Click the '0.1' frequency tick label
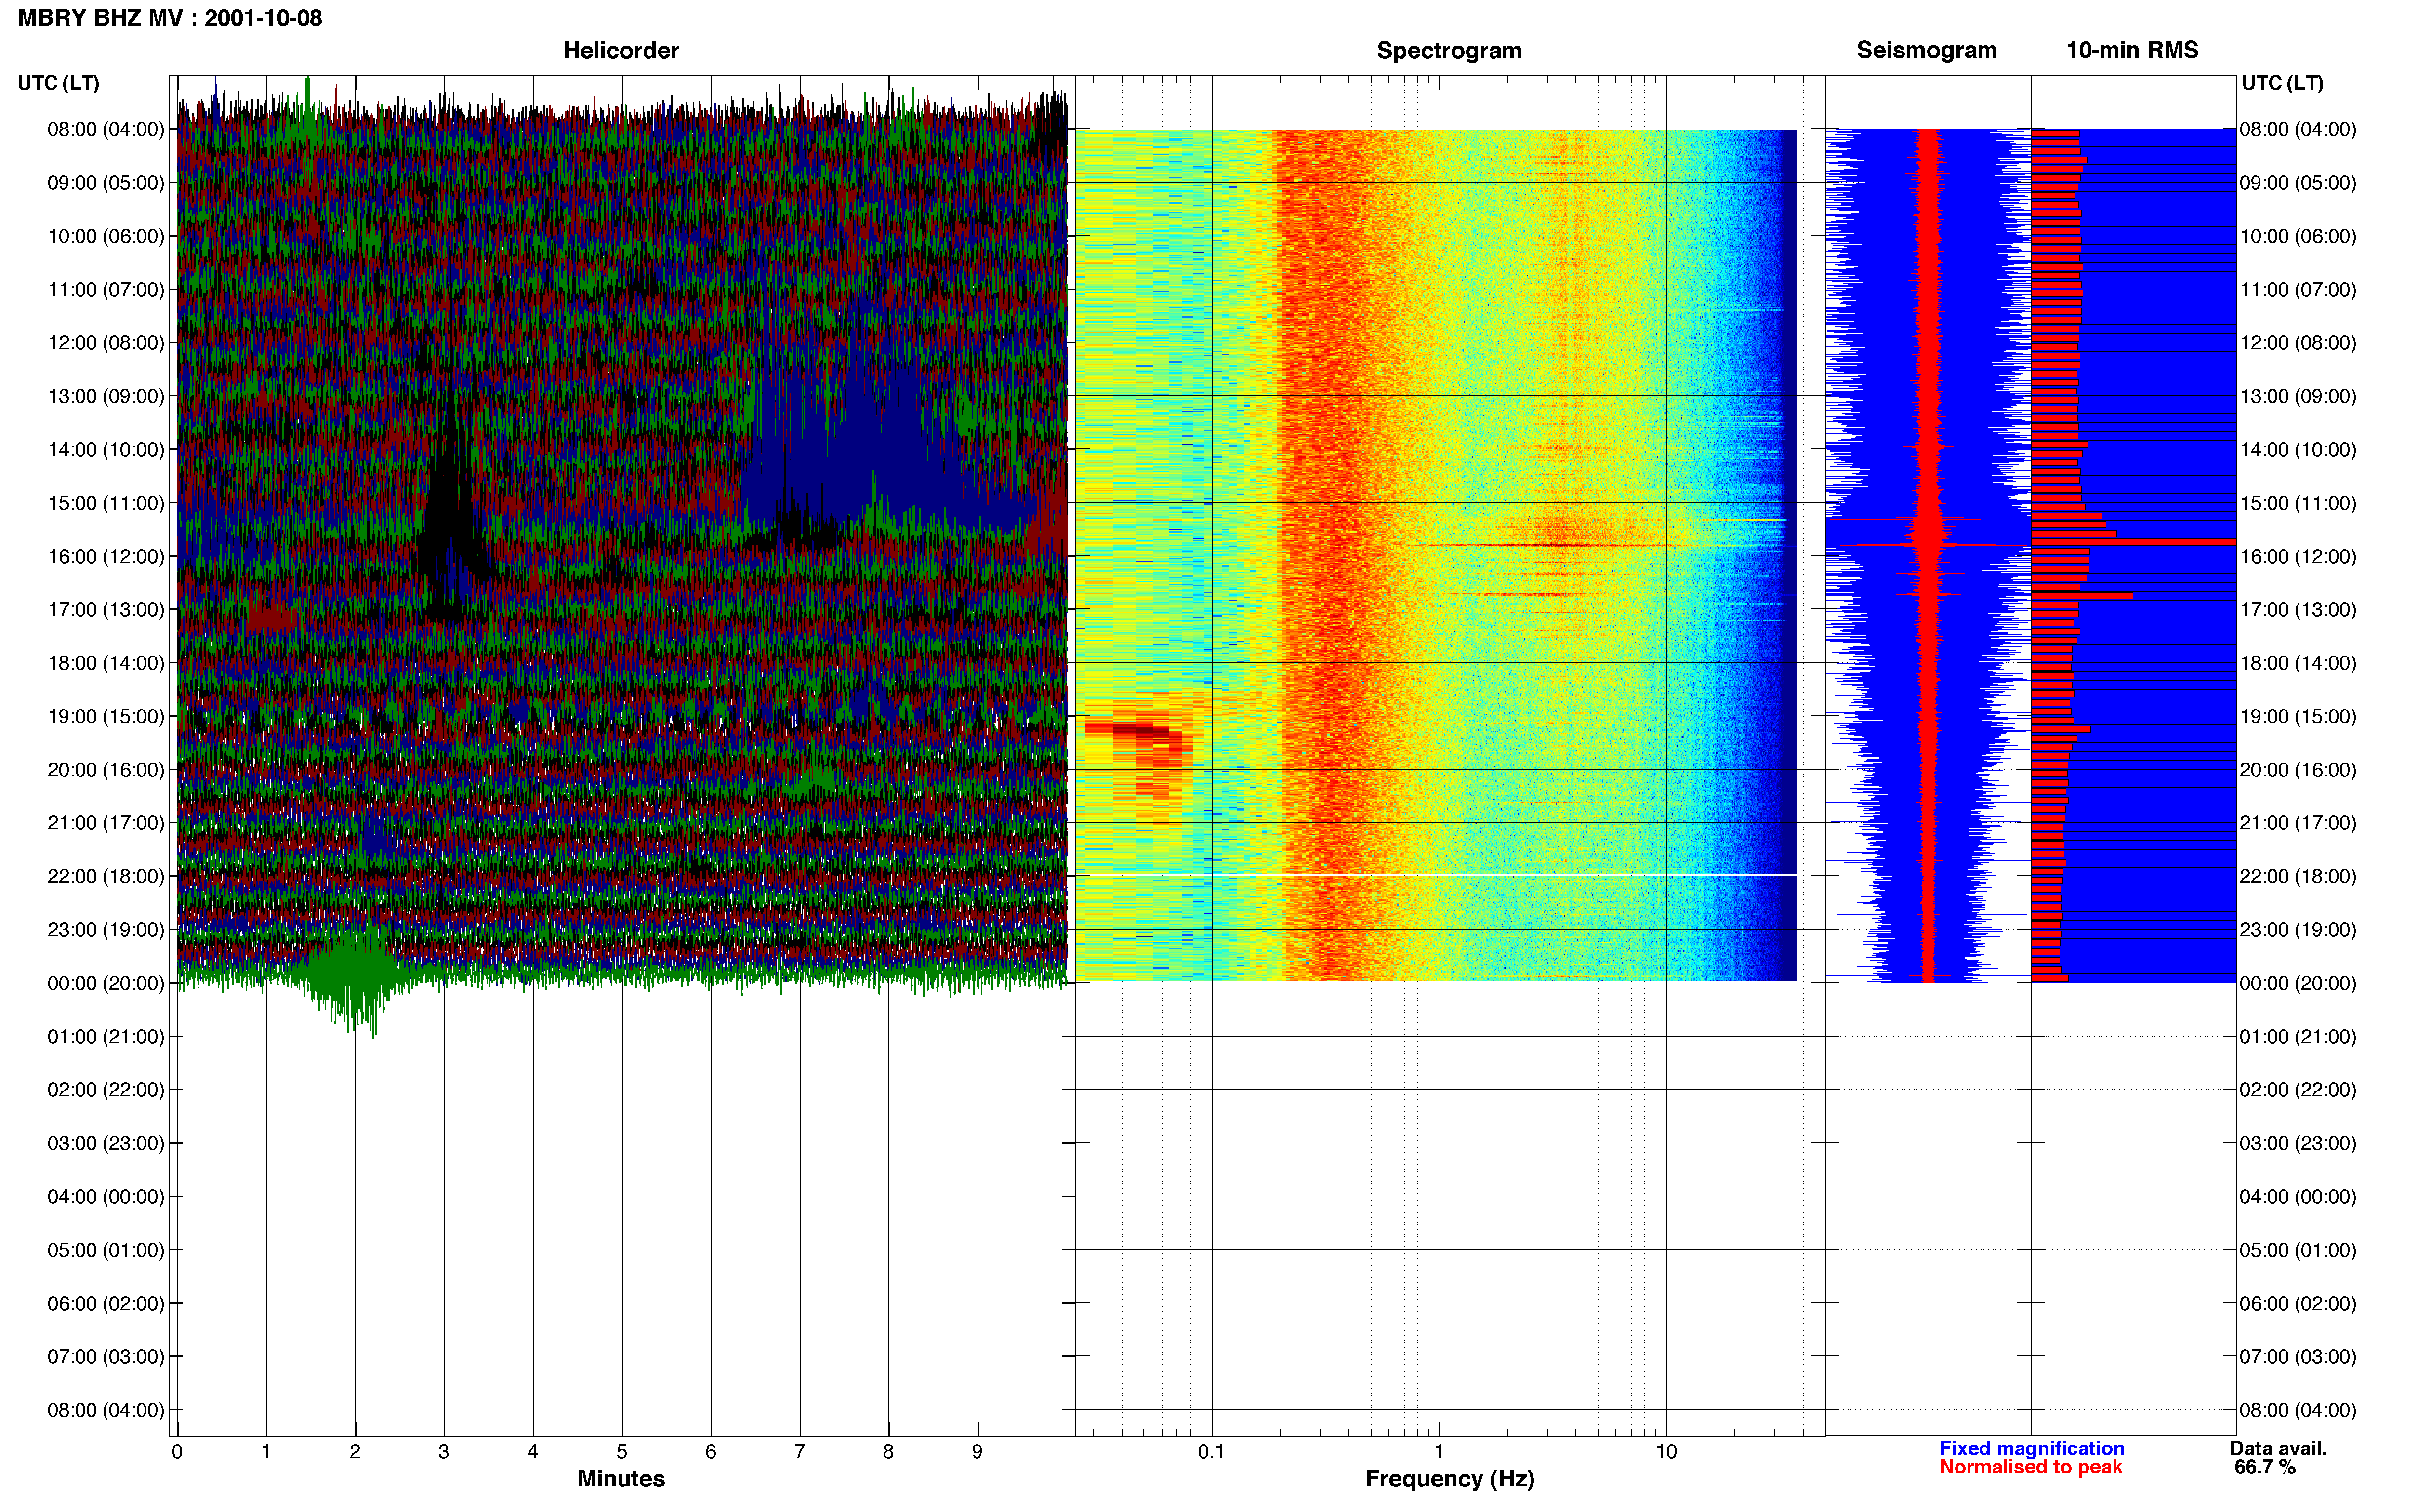Screen dimensions: 2418x1512 1211,1451
